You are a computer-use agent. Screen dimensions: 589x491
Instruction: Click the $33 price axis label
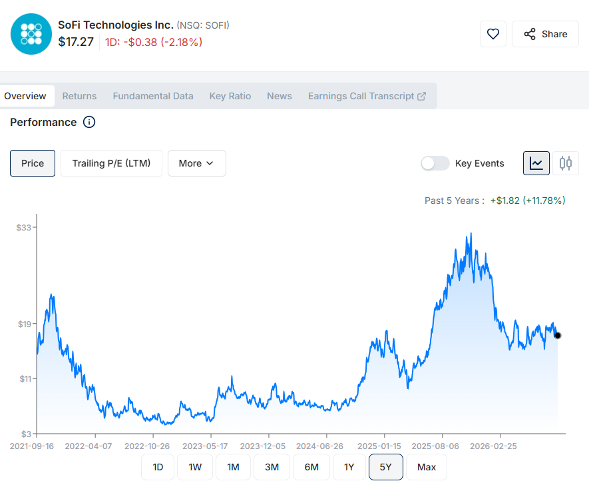tap(24, 227)
